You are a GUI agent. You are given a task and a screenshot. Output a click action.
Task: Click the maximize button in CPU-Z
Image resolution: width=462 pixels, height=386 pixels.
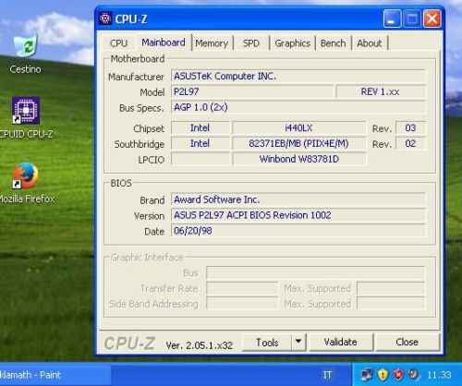(x=412, y=18)
